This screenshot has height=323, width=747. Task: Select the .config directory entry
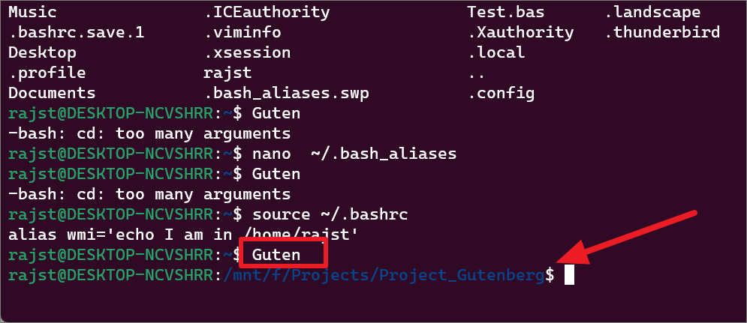click(x=501, y=94)
